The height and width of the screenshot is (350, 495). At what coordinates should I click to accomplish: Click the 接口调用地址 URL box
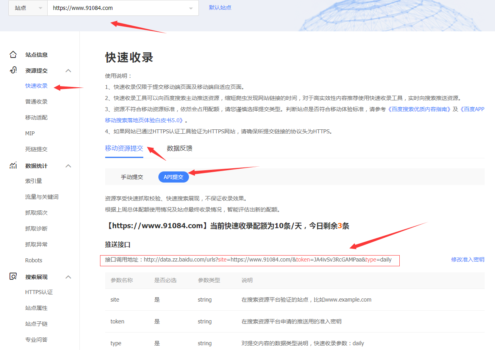tap(249, 260)
